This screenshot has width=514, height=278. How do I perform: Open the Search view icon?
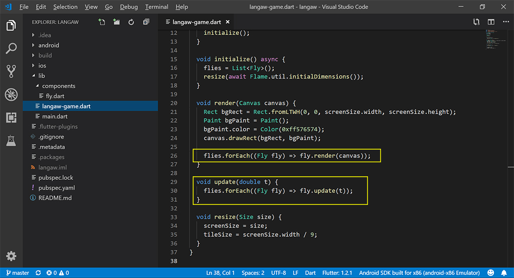tap(11, 49)
